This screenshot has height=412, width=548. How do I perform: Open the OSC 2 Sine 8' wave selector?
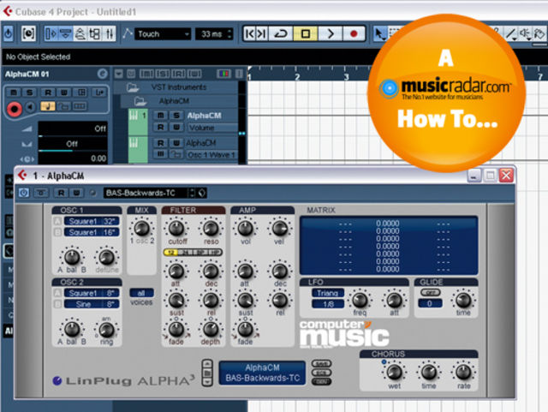pyautogui.click(x=92, y=304)
